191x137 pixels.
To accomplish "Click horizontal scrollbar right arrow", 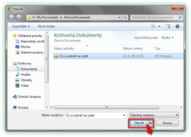I will pos(181,107).
